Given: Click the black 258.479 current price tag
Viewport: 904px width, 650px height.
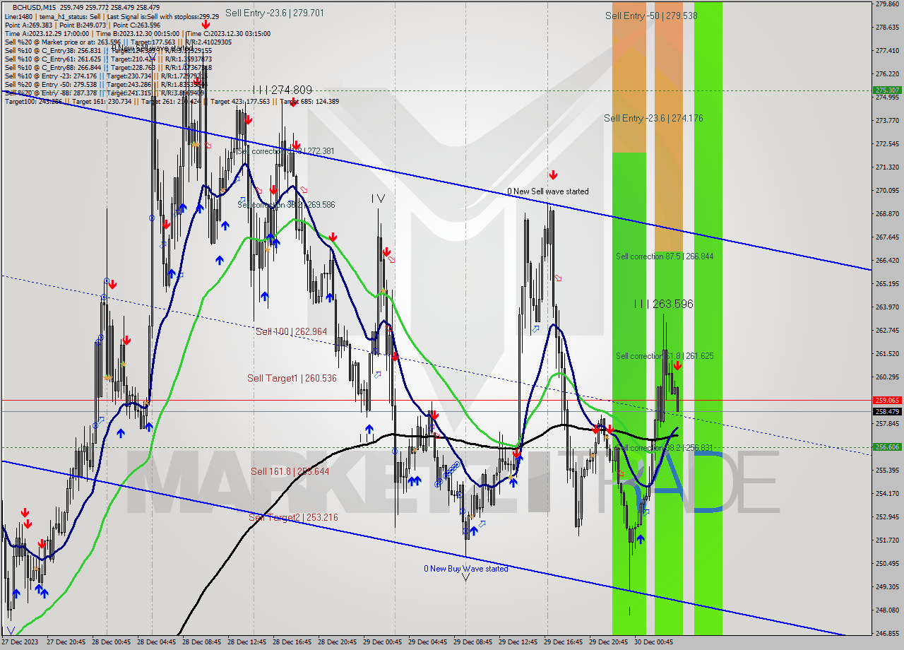Looking at the screenshot, I should pos(887,411).
